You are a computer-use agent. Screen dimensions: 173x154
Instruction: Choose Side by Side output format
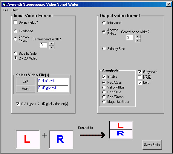click(x=104, y=48)
